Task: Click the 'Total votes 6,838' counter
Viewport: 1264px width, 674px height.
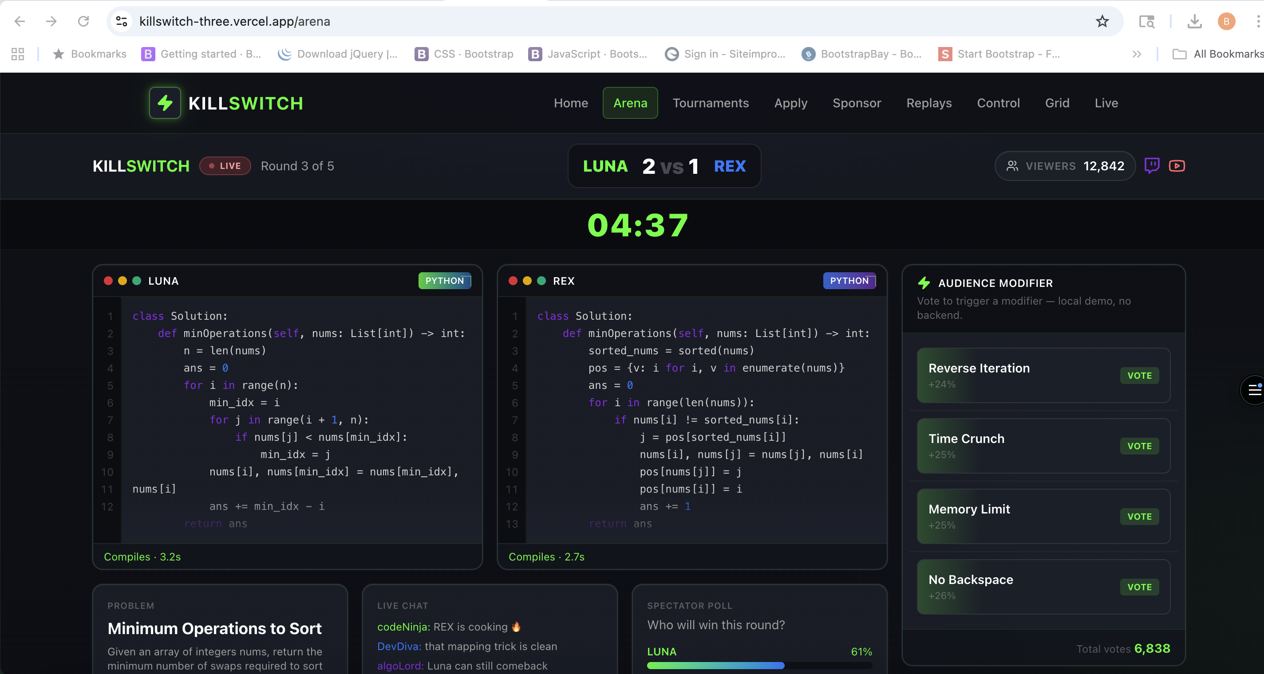Action: (1123, 649)
